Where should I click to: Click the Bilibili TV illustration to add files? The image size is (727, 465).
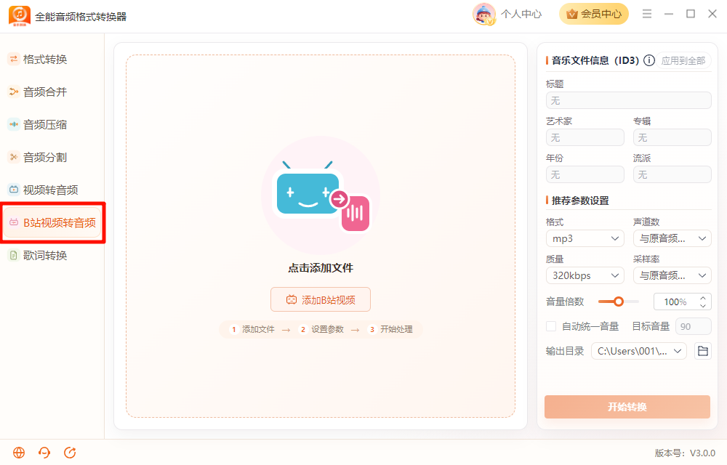[321, 195]
